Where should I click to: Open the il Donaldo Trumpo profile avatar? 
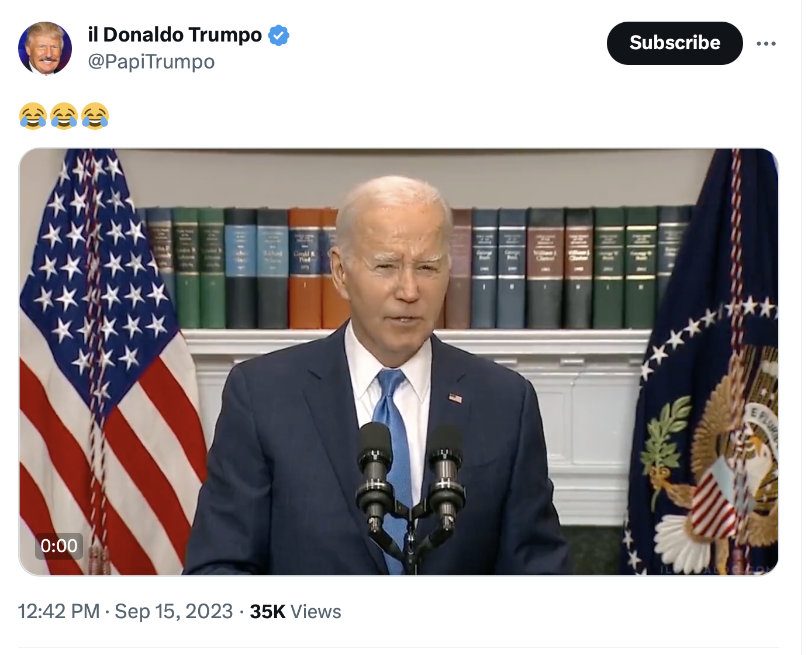click(45, 49)
